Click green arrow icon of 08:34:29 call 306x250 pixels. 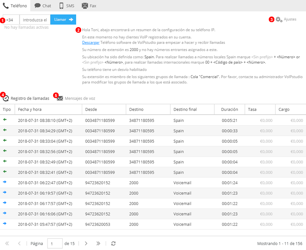(x=5, y=130)
